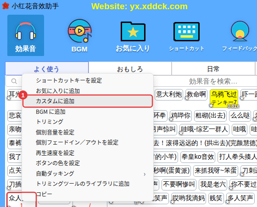
Task: Expand the 自動ダッキング submenu
Action: pyautogui.click(x=88, y=173)
